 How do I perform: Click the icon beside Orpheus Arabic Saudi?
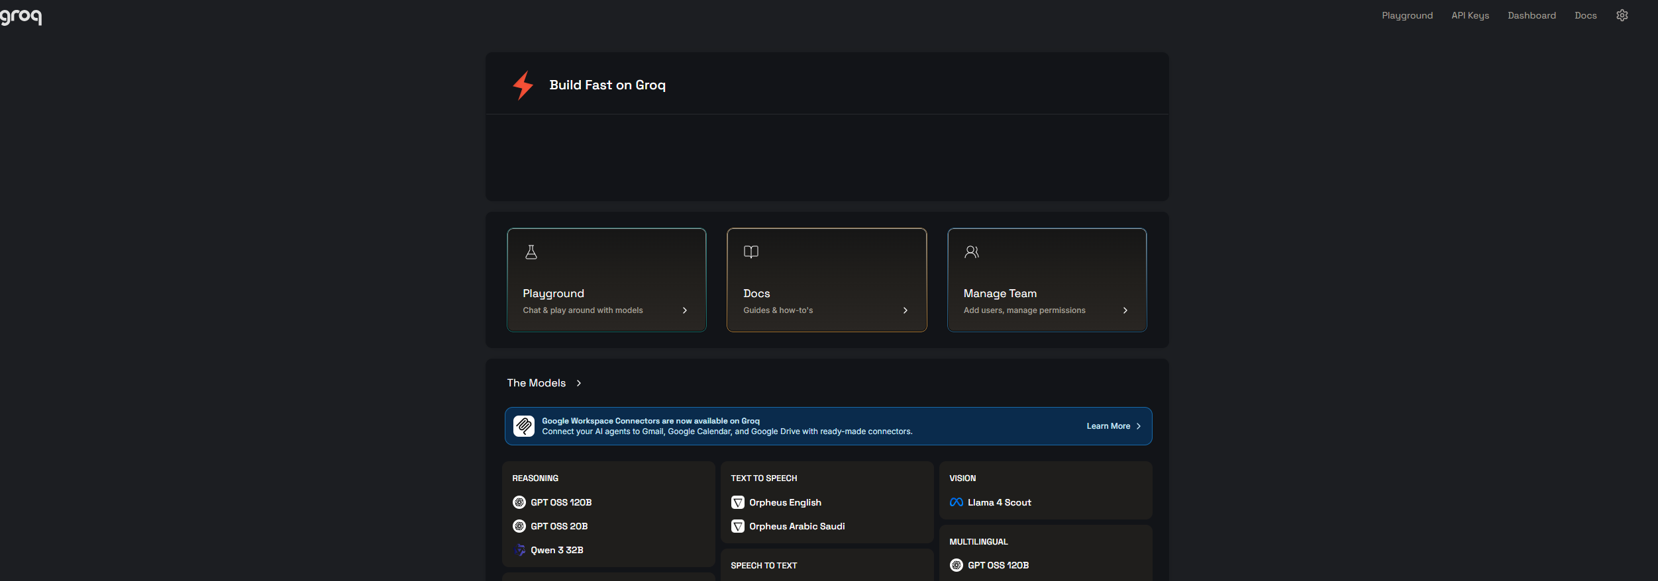point(738,526)
